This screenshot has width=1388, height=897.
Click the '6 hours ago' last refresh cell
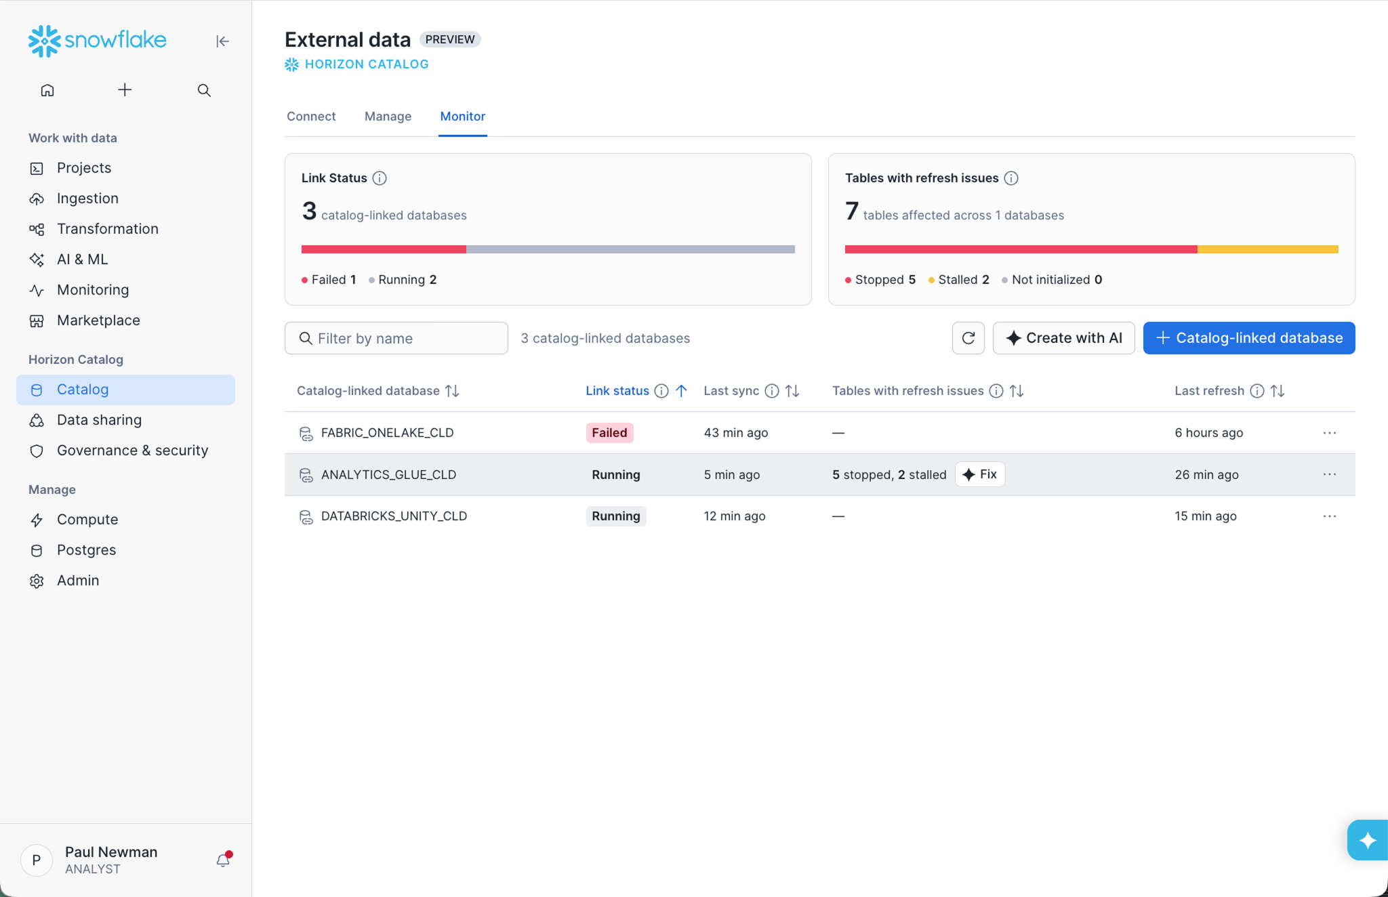pos(1209,433)
